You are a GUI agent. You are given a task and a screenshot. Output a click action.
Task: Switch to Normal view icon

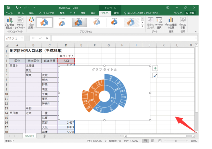tap(145, 141)
